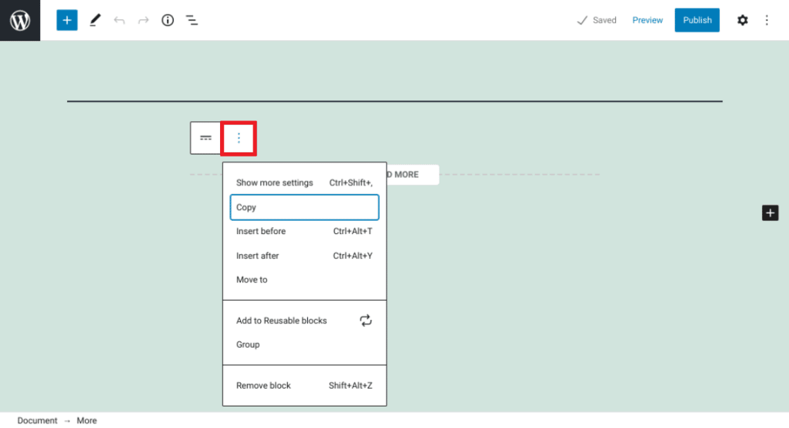The image size is (789, 428).
Task: Click the WordPress logo in the corner
Action: coord(19,20)
